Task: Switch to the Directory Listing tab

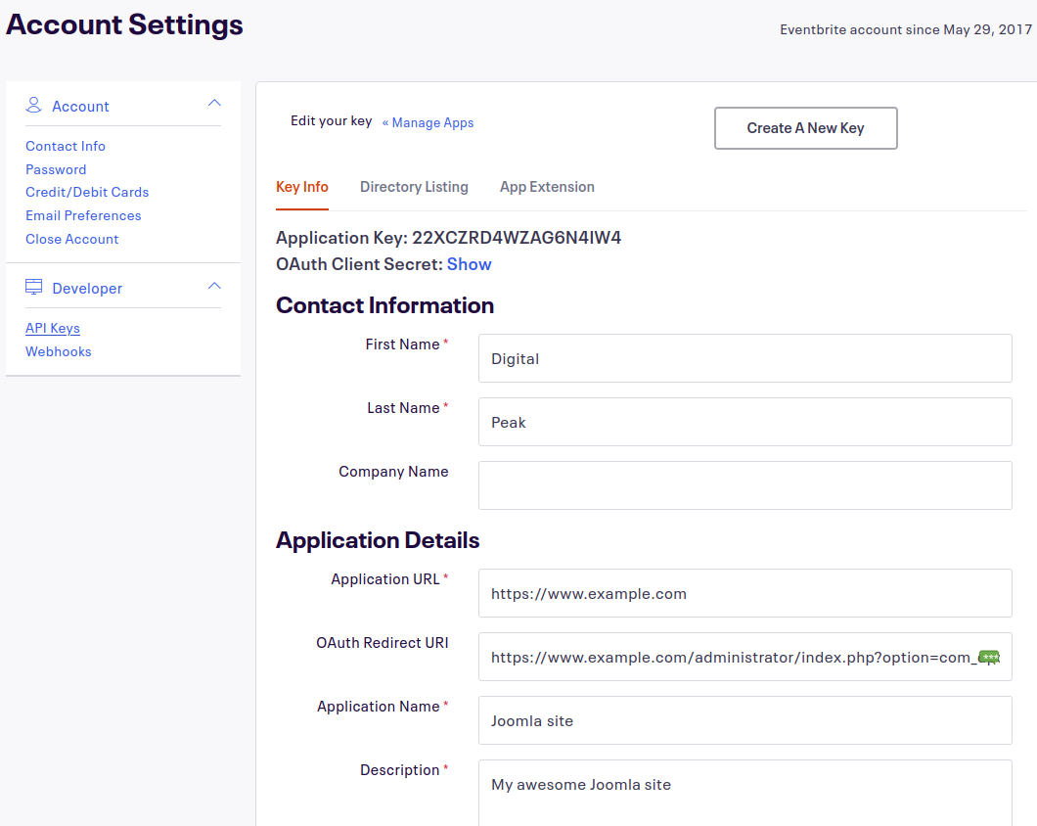Action: pyautogui.click(x=414, y=187)
